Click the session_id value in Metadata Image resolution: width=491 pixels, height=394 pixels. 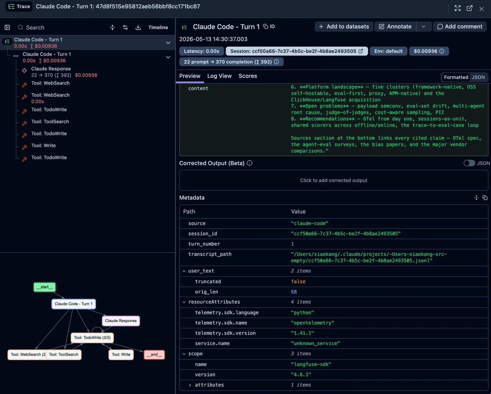point(346,233)
